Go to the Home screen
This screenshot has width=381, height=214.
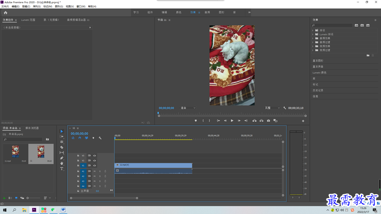pyautogui.click(x=5, y=13)
